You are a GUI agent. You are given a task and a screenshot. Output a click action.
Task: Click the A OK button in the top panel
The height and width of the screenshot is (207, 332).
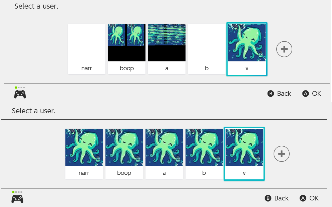312,93
